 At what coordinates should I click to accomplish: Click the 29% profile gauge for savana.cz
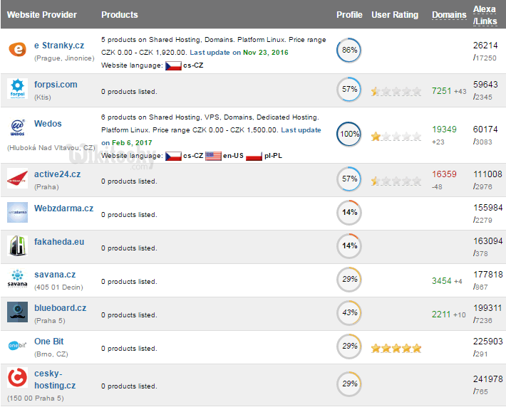pos(349,280)
